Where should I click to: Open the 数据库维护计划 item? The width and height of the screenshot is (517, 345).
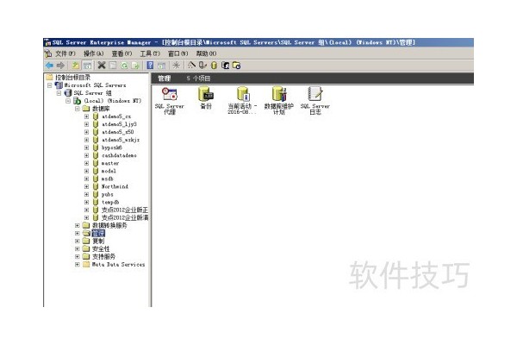point(279,101)
